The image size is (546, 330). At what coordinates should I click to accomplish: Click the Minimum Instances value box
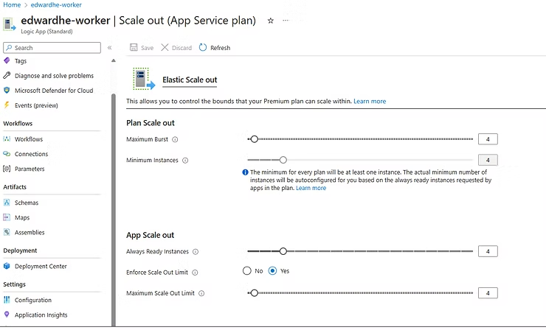[x=488, y=160]
